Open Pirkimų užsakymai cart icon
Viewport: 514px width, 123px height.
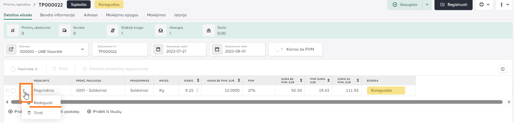coord(13,30)
